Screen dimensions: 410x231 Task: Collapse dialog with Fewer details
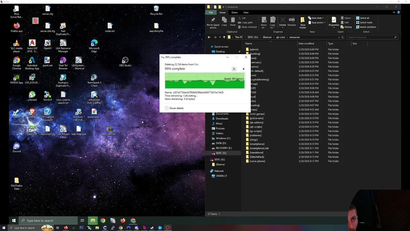coord(174,108)
